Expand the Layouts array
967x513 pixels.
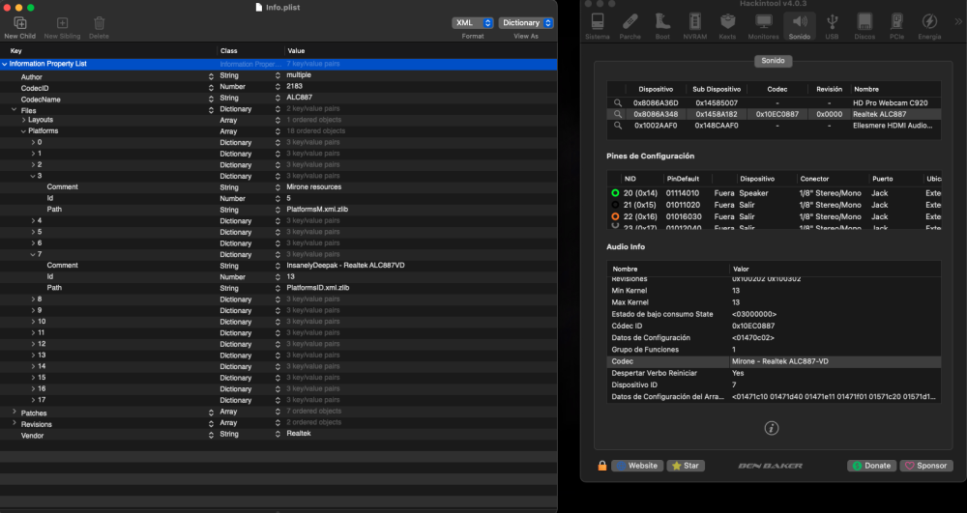23,120
